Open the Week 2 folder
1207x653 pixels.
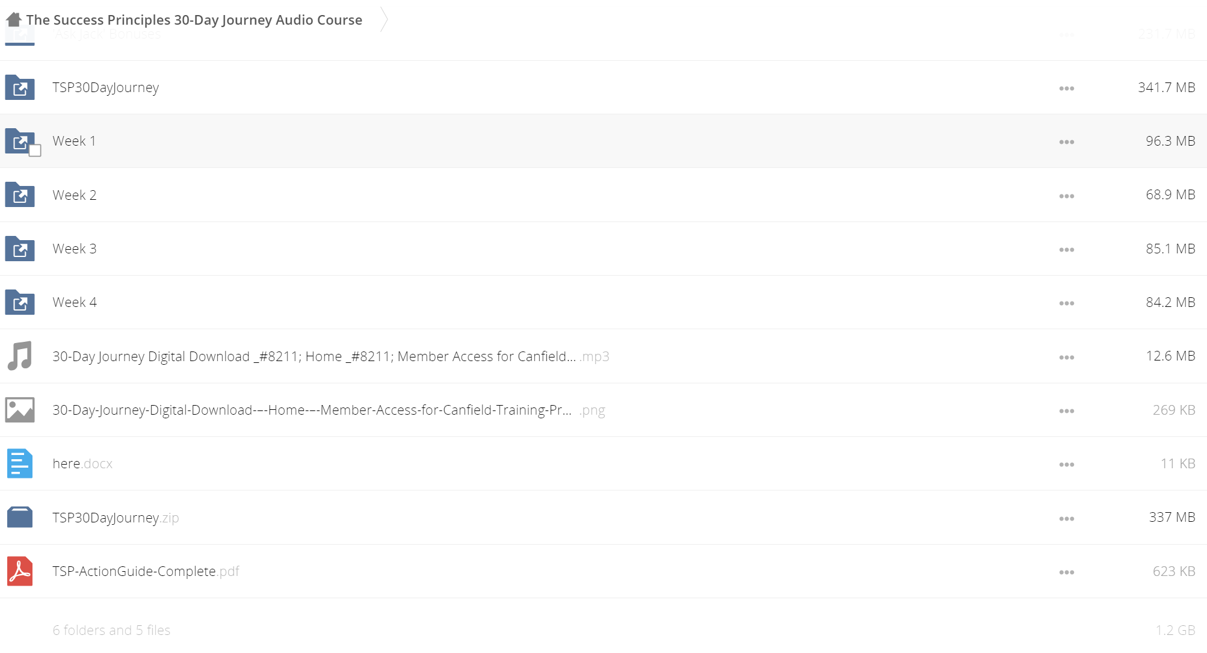pyautogui.click(x=75, y=195)
